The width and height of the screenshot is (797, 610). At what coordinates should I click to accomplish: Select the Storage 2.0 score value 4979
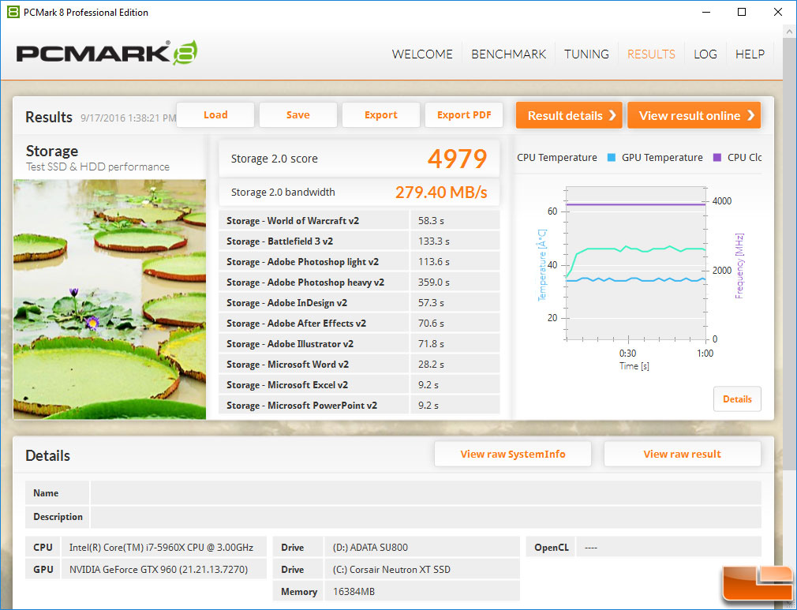click(x=457, y=159)
